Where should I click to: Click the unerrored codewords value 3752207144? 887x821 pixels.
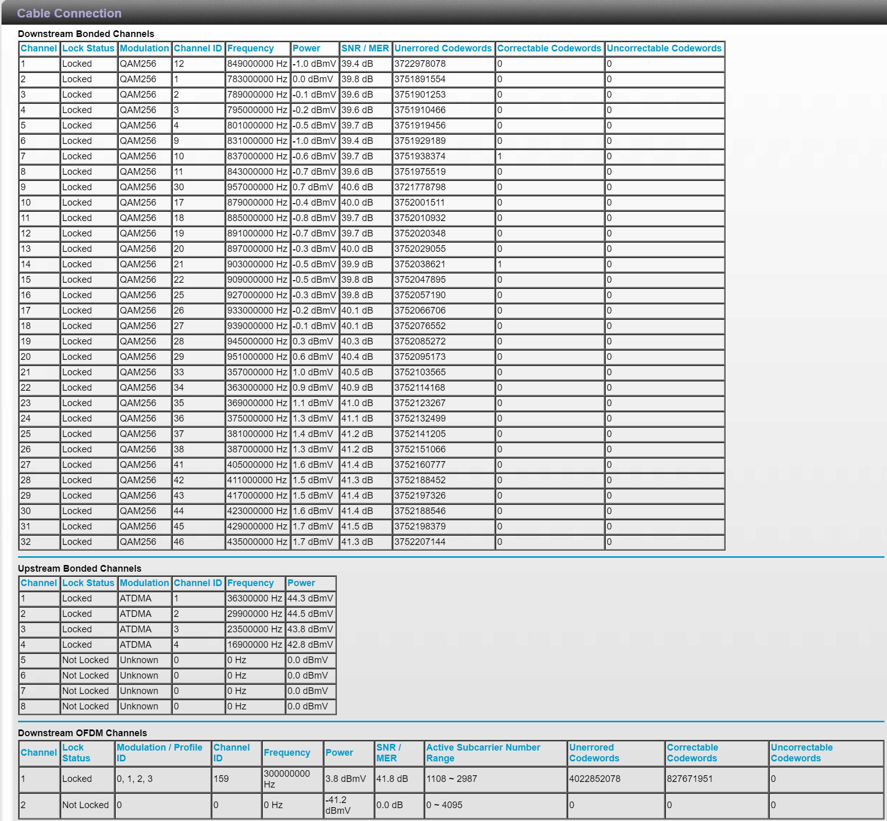[x=420, y=542]
